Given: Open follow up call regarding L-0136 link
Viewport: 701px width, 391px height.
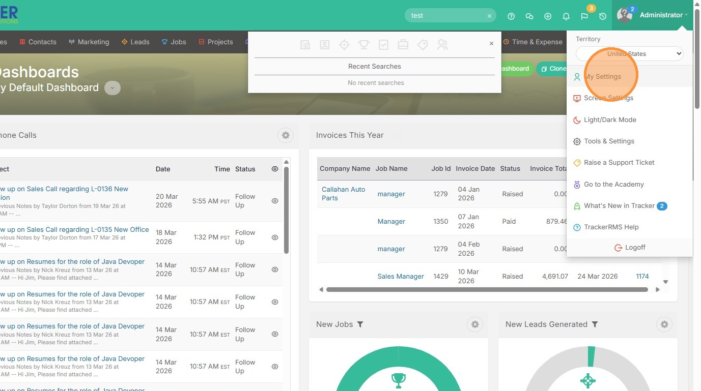Looking at the screenshot, I should tap(64, 193).
